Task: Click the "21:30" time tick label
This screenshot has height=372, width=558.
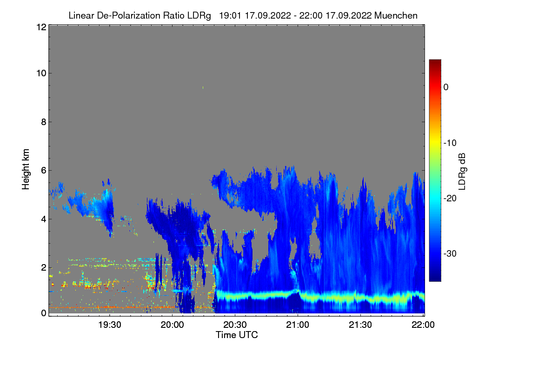Action: 360,325
